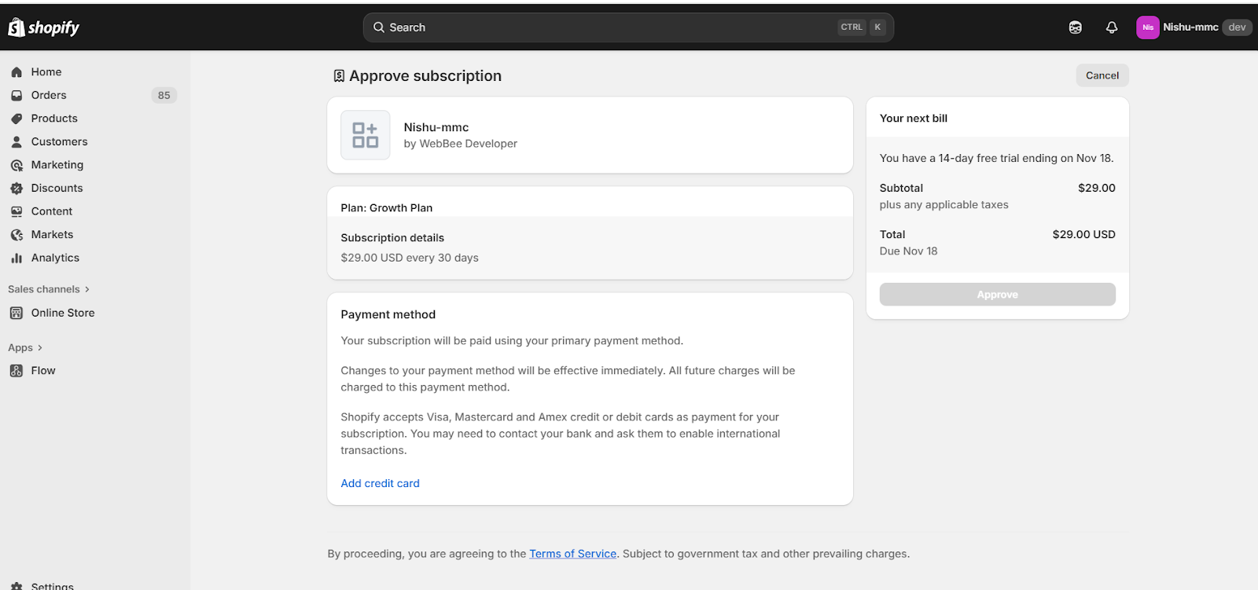Click the Marketing target icon
Screen dimensions: 1258x590
(17, 165)
